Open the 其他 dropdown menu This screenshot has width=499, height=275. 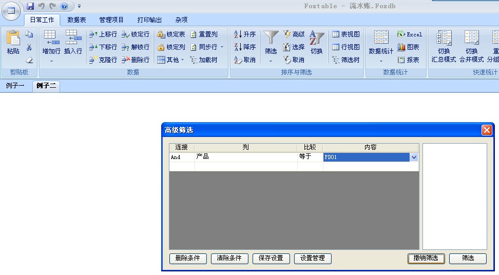click(170, 60)
